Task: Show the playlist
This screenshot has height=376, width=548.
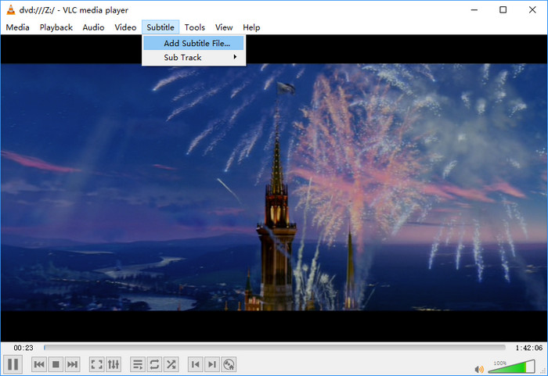Action: 138,364
